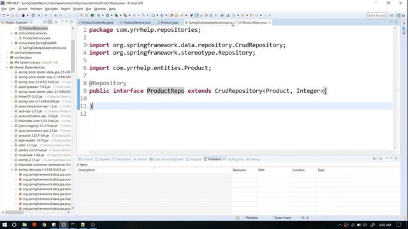
Task: Open the File menu
Action: (x=4, y=9)
